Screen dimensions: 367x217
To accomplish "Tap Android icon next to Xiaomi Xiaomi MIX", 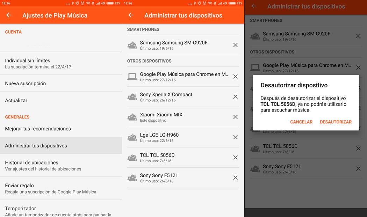I will click(x=132, y=117).
